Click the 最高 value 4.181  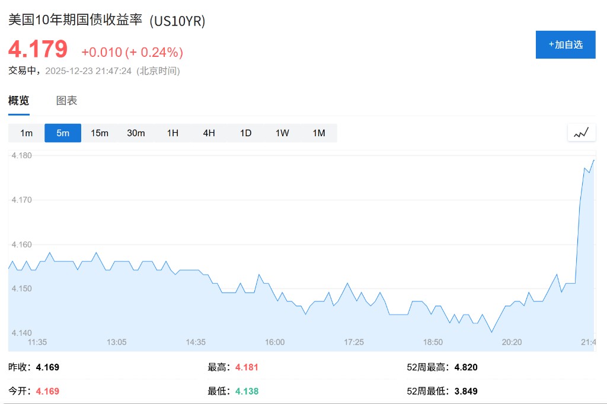tap(247, 367)
